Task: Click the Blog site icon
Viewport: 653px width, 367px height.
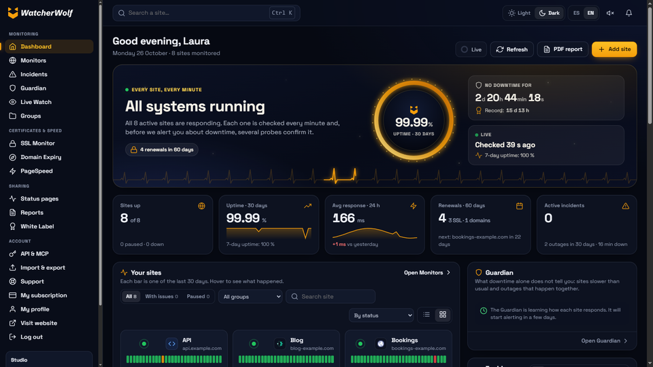Action: (280, 344)
